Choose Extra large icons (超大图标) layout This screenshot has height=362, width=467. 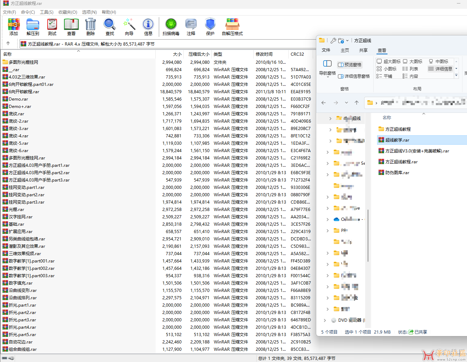tap(389, 61)
